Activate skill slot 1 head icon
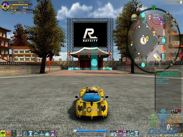 click(x=25, y=134)
